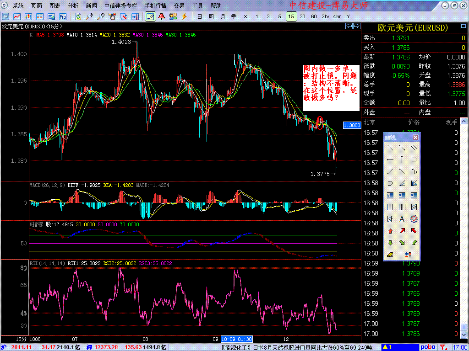Switch chart to the 4hr period
This screenshot has height=351, width=469.
click(337, 16)
